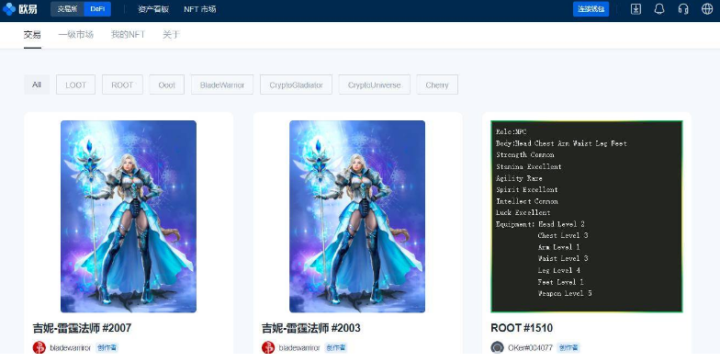Select the 我的NFT tab
This screenshot has width=720, height=362.
click(129, 35)
